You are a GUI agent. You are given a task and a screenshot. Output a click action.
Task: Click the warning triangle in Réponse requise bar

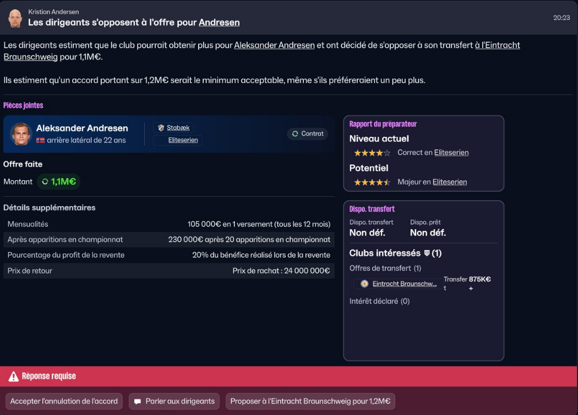pyautogui.click(x=13, y=377)
